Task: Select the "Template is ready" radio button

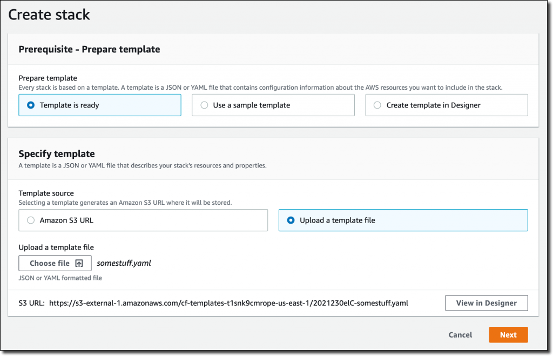Action: coord(31,105)
